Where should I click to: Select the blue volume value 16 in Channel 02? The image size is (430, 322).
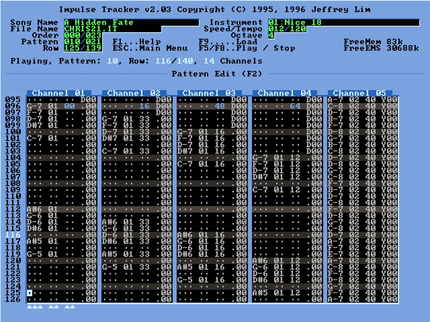[145, 106]
